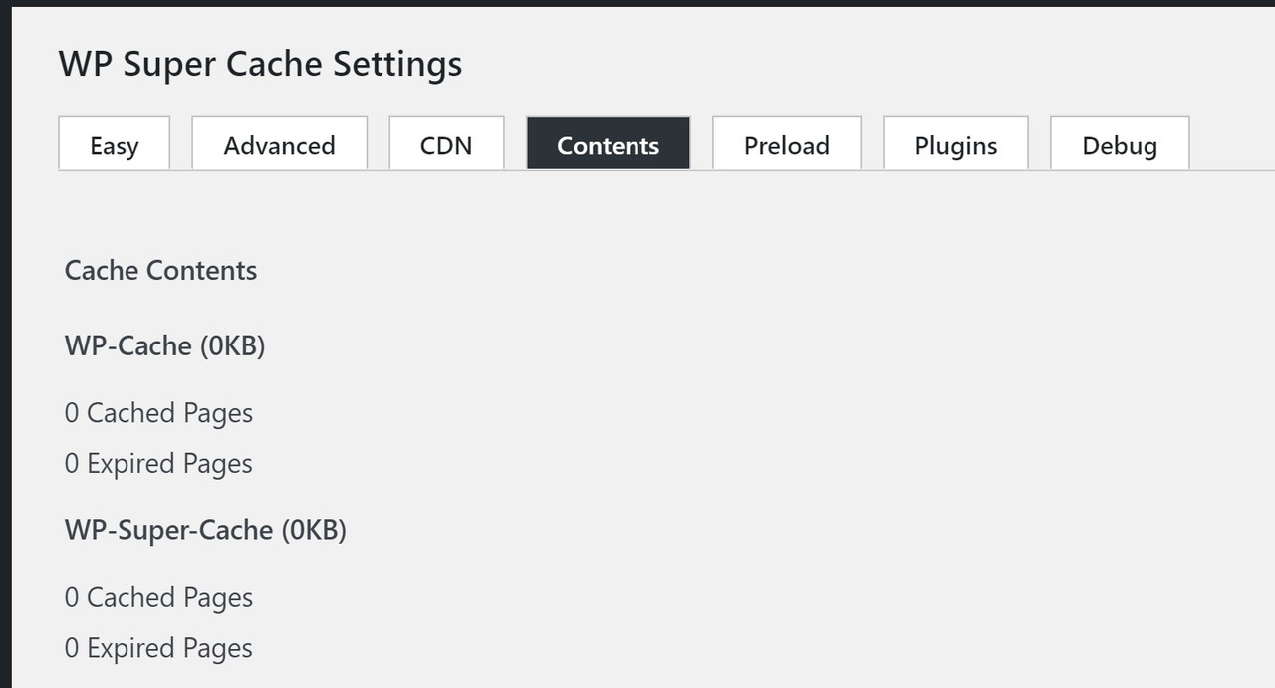Click the 0KB size in WP-Cache heading
Image resolution: width=1275 pixels, height=688 pixels.
click(232, 346)
